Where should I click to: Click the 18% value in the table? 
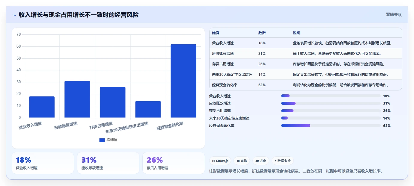tap(262, 43)
